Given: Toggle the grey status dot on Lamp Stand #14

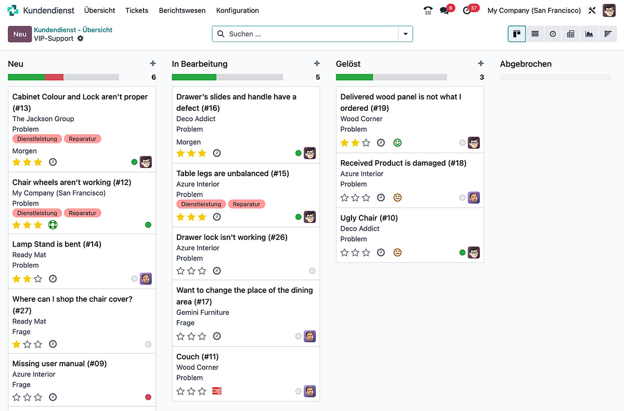Looking at the screenshot, I should (x=134, y=279).
